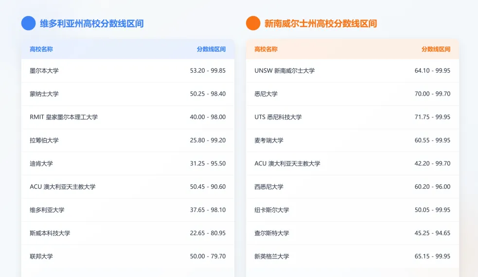Image resolution: width=478 pixels, height=277 pixels.
Task: Select score 45.25 - 94.65
Action: 433,233
